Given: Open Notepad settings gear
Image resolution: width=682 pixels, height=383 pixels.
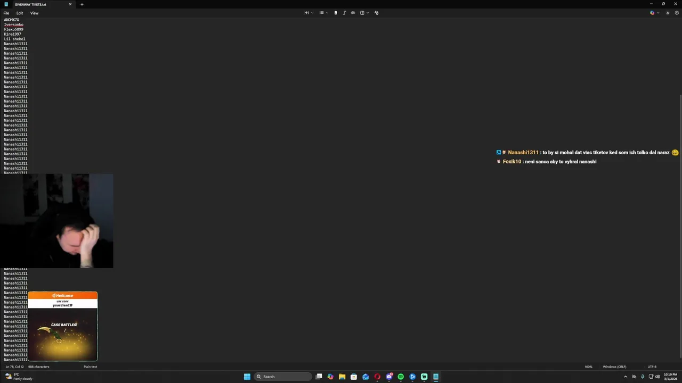Looking at the screenshot, I should pos(677,13).
